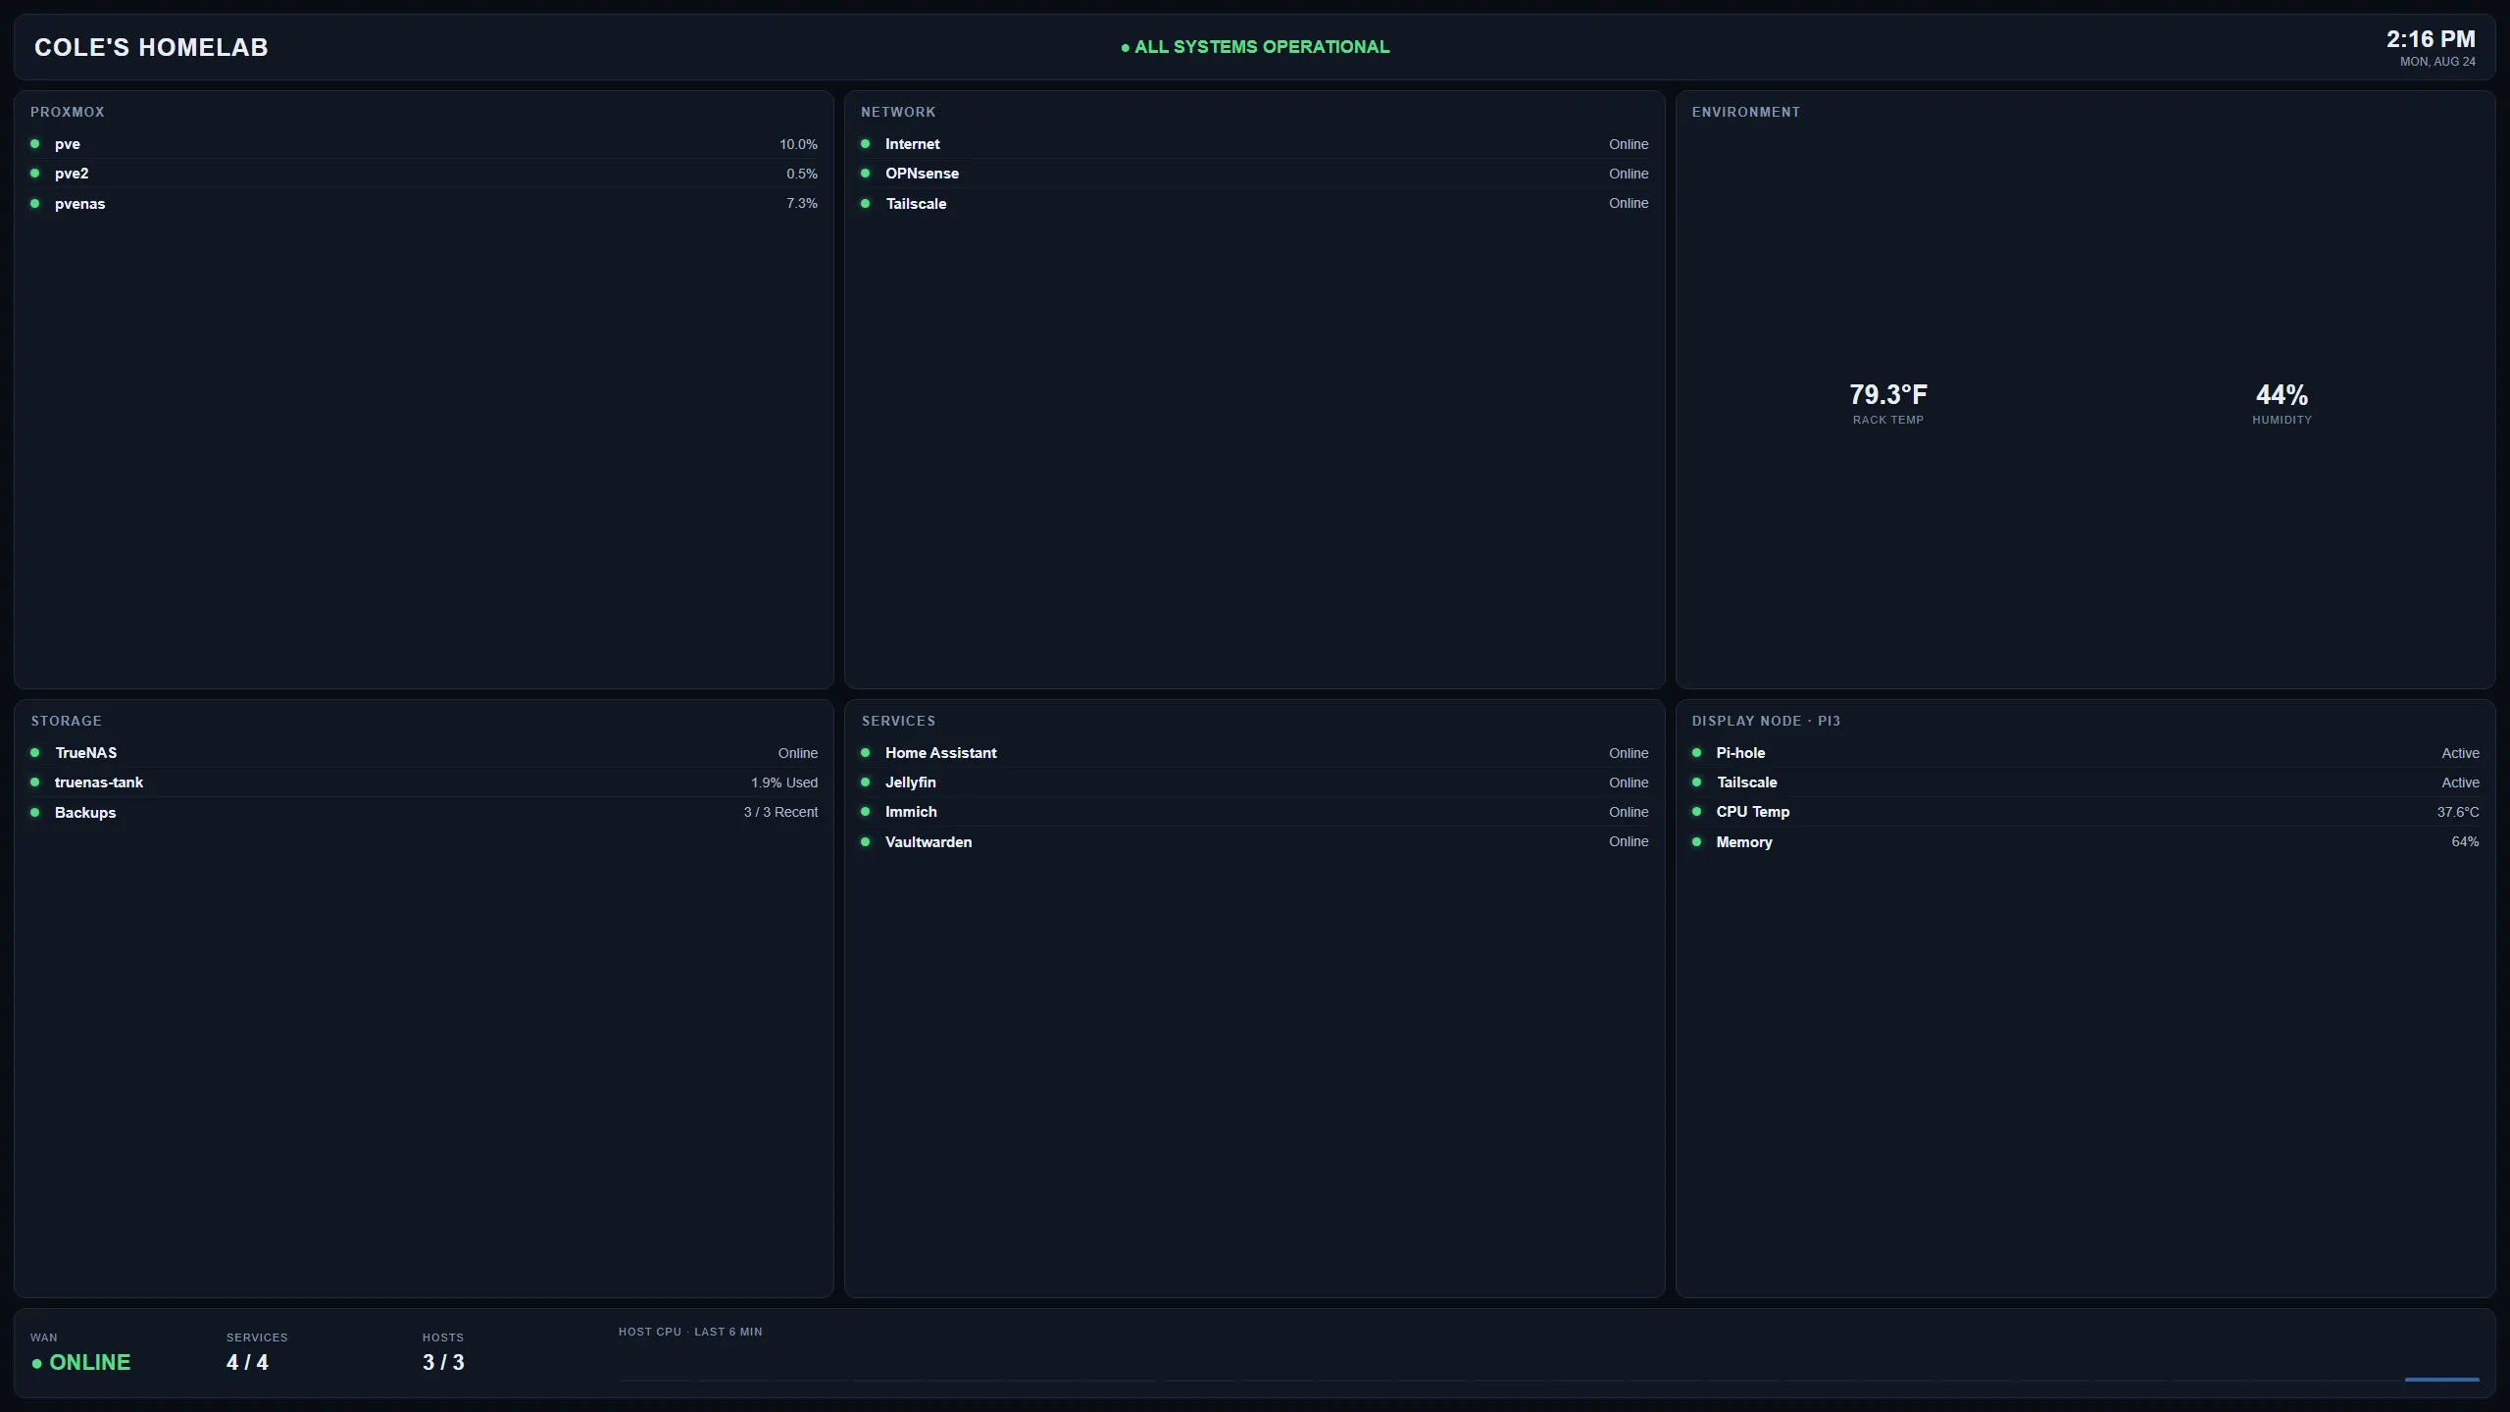This screenshot has width=2510, height=1412.
Task: Select the Vaultwarden service label
Action: 929,842
